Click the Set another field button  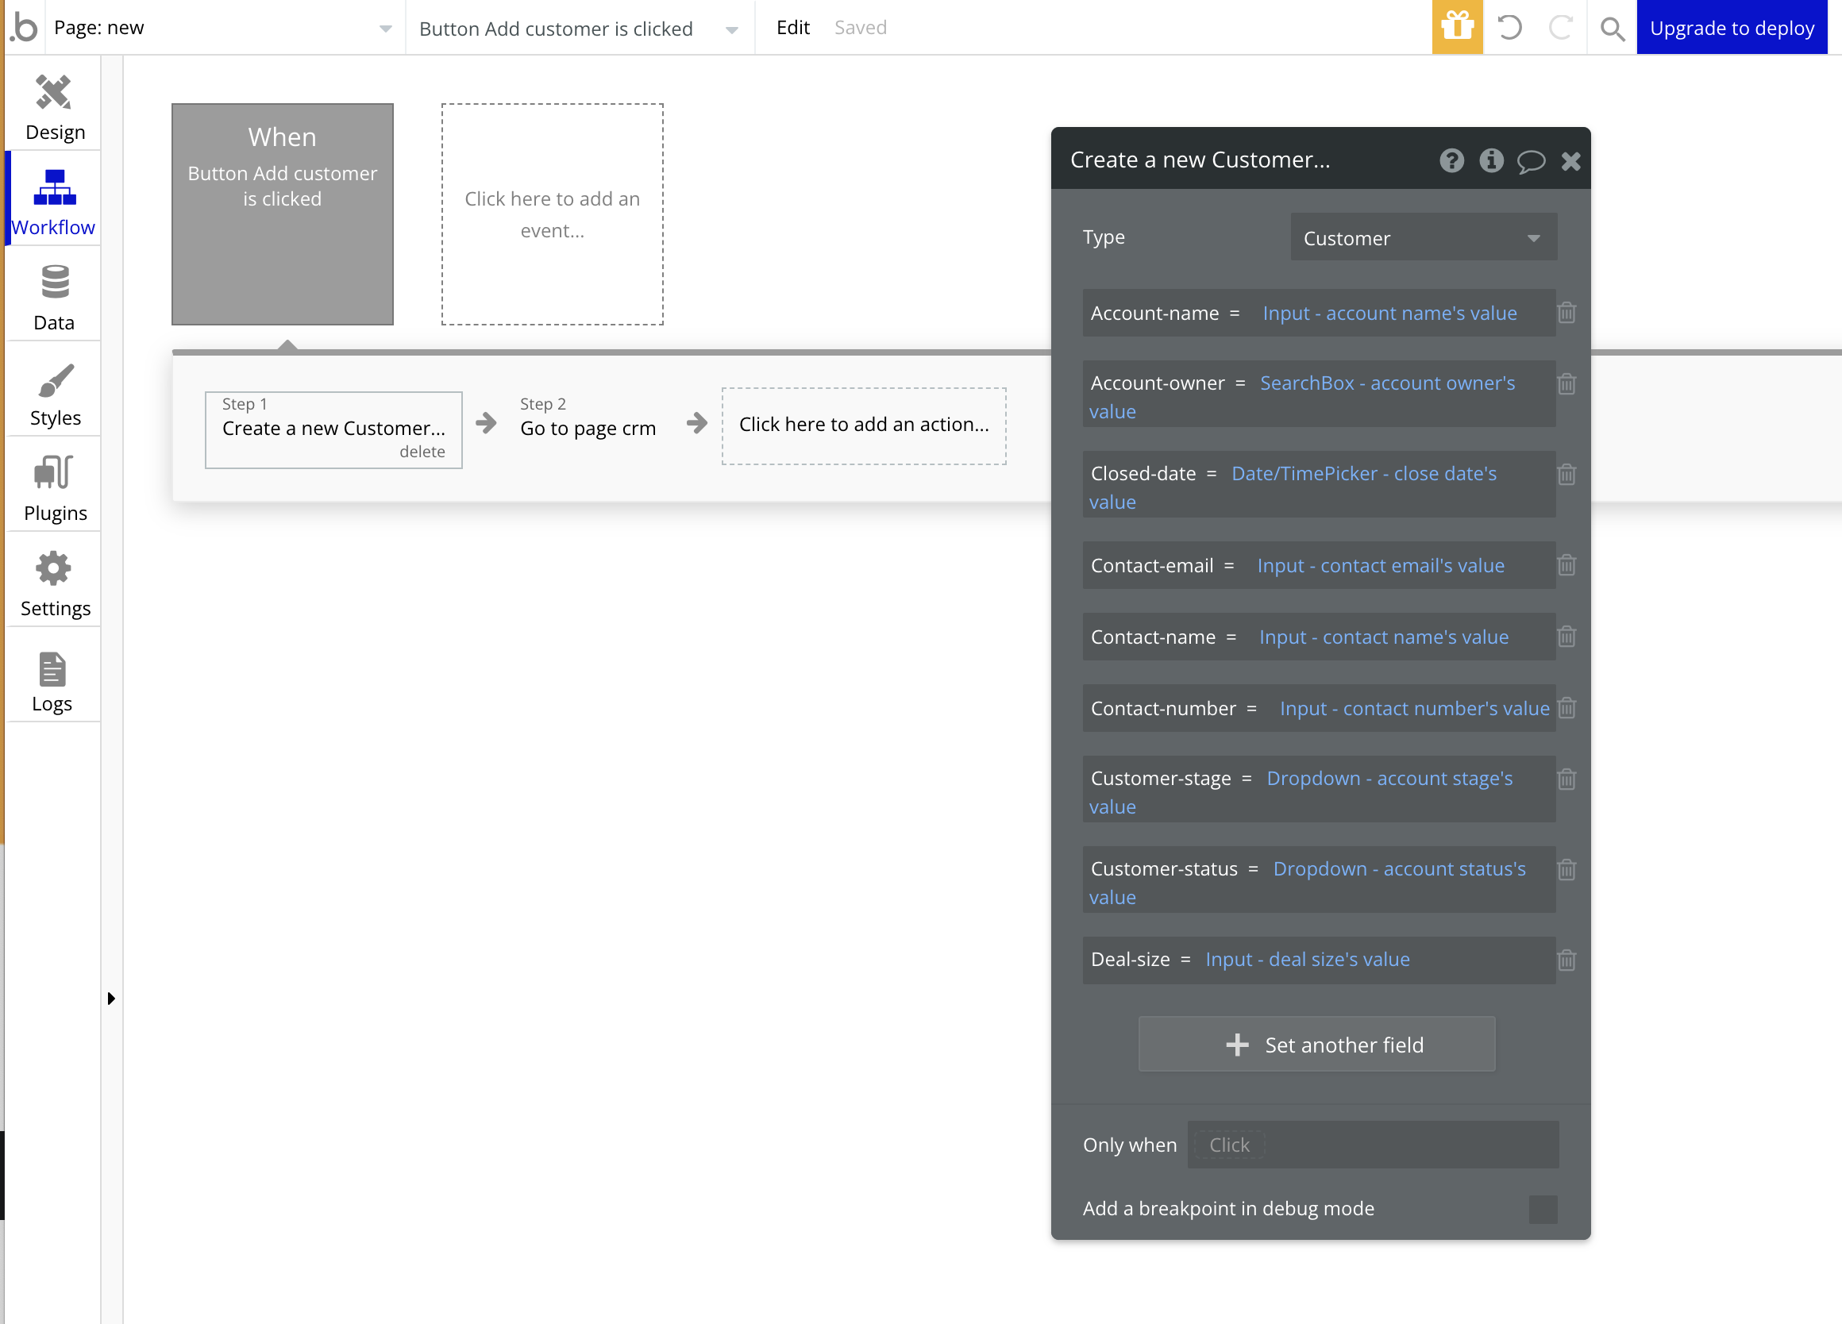tap(1316, 1044)
